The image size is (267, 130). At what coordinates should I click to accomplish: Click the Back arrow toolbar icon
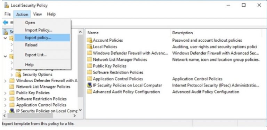6,23
